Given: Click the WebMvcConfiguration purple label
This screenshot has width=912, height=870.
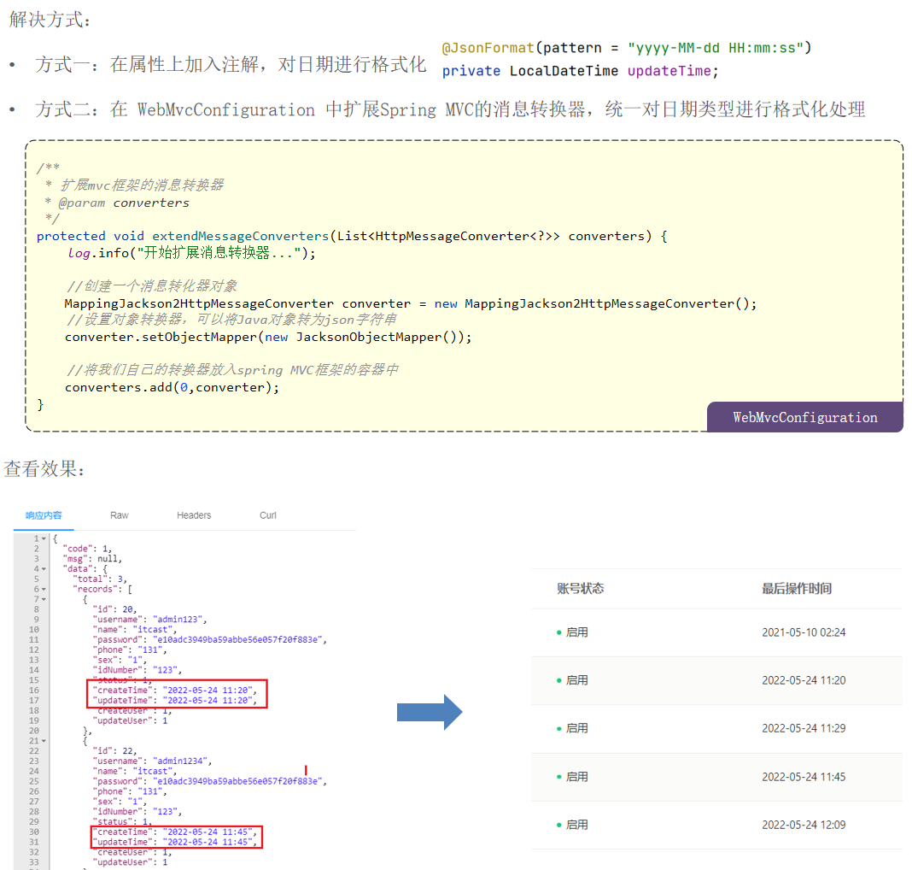Looking at the screenshot, I should tap(804, 417).
